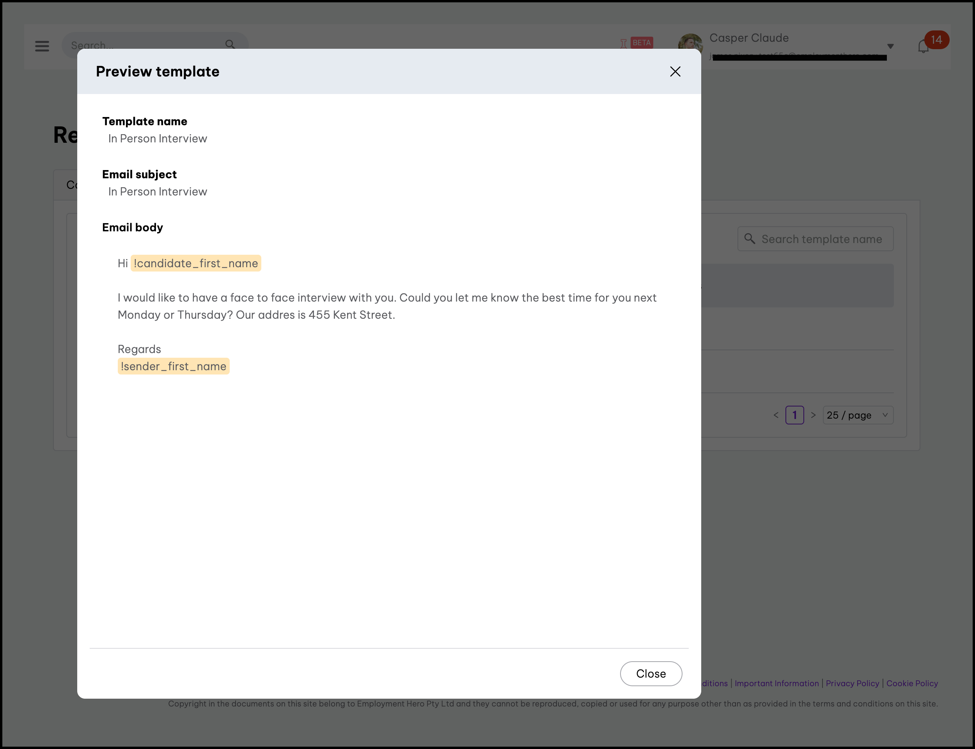The width and height of the screenshot is (975, 749).
Task: Click the BETA tag icon
Action: tap(641, 43)
